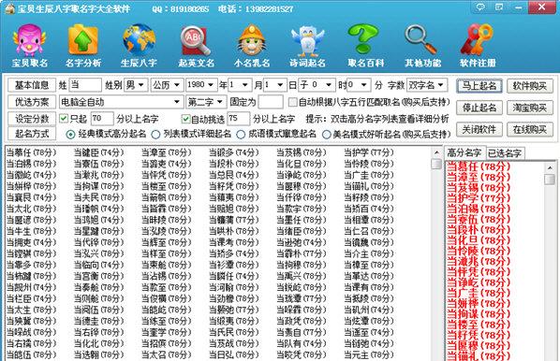560x361 pixels.
Task: Open the 双字名 character count dropdown
Action: click(x=427, y=85)
